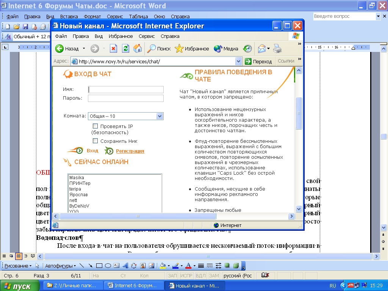Viewport: 388px width, 291px height.
Task: Open the Рисование drawing menu dropdown
Action: (18, 266)
